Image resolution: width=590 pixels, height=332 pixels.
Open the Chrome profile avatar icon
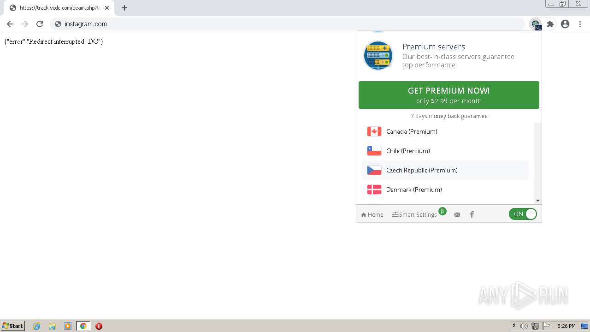click(565, 24)
